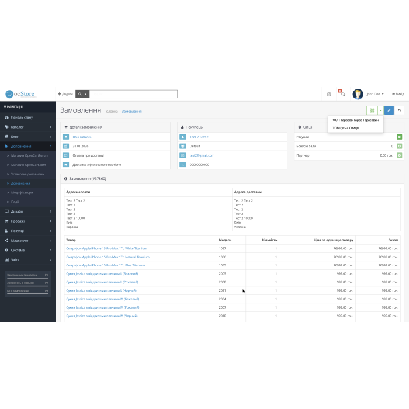Screen dimensions: 409x409
Task: Click the green grid invoice button
Action: 372,110
